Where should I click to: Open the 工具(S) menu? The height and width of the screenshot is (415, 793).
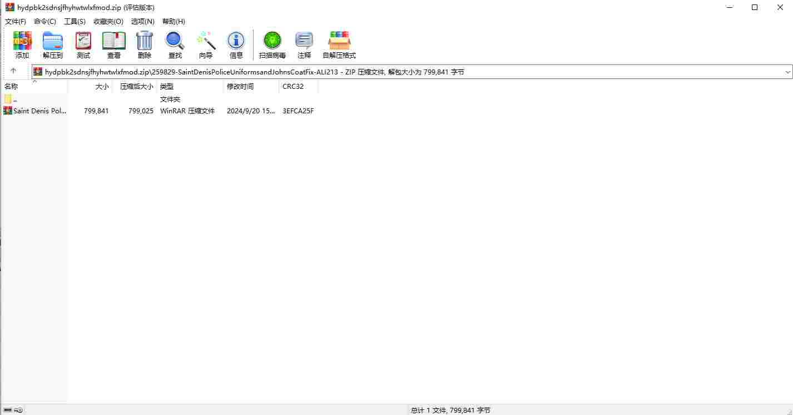(x=75, y=21)
